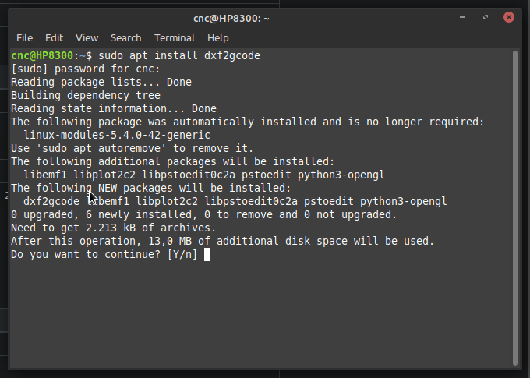Open the File menu
This screenshot has height=378, width=530.
(x=25, y=38)
